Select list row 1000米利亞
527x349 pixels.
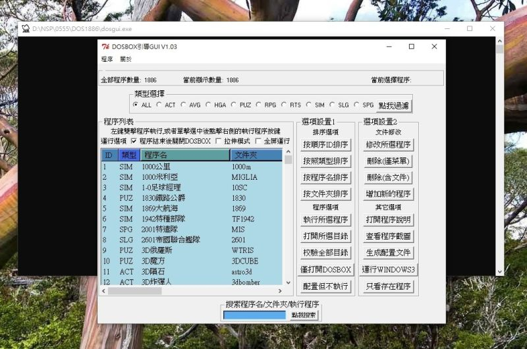click(x=192, y=177)
